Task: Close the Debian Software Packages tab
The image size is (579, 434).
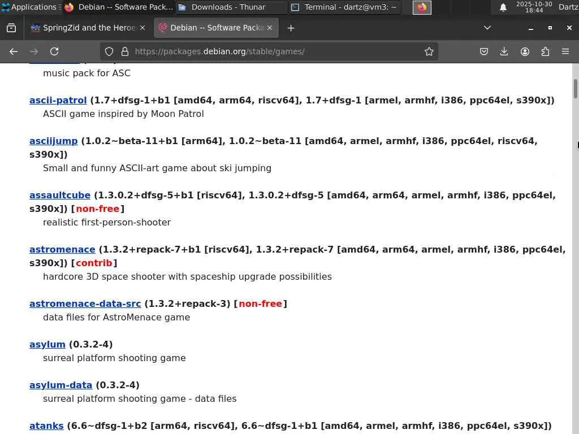Action: tap(270, 28)
